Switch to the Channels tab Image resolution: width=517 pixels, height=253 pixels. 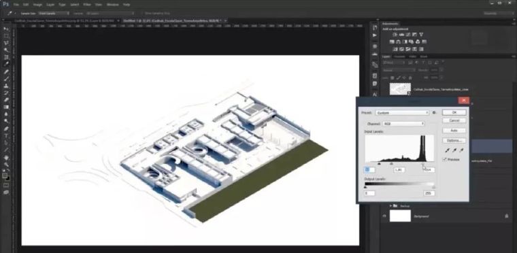[x=399, y=56]
